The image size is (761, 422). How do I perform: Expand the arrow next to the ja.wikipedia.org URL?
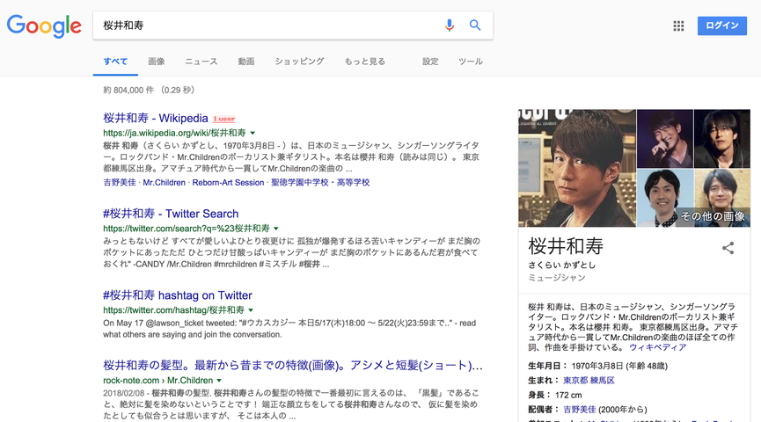(252, 133)
